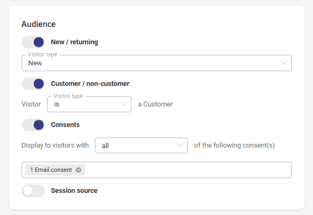313x215 pixels.
Task: Click the Consents label text
Action: [65, 125]
